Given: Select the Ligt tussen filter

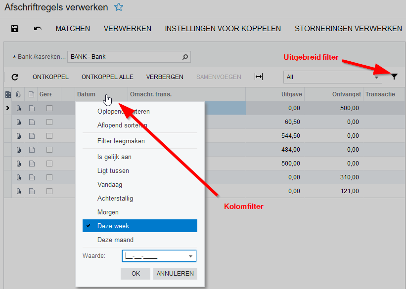Looking at the screenshot, I should [x=113, y=171].
